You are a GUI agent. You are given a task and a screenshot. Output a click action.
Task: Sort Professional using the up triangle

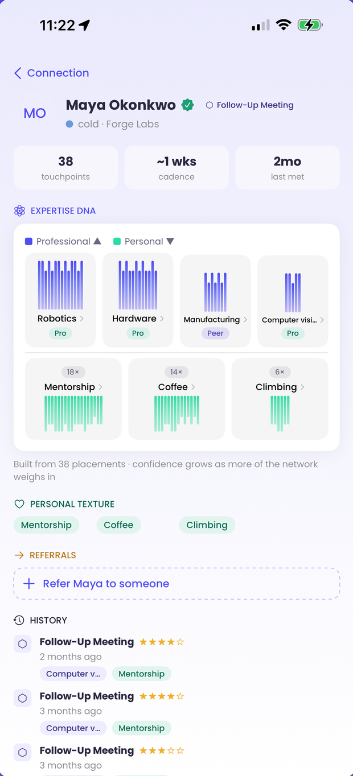coord(97,241)
